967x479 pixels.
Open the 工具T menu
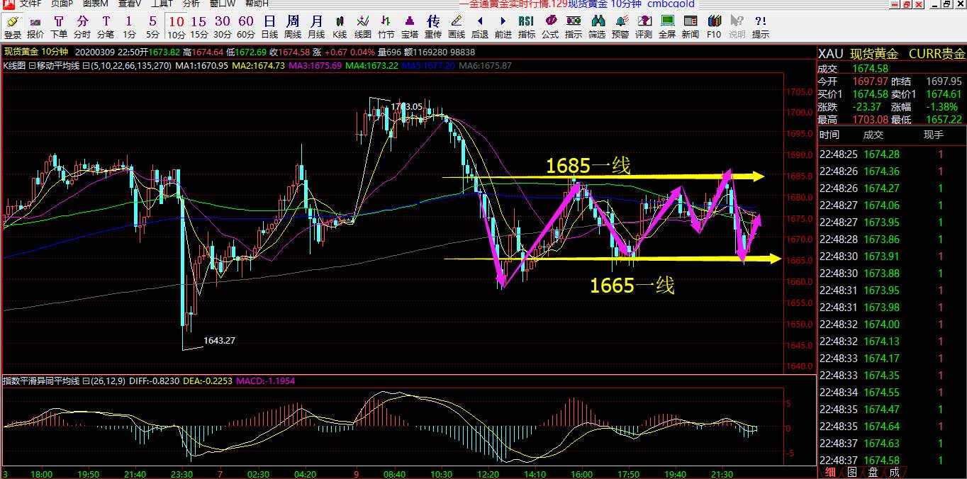click(x=162, y=4)
